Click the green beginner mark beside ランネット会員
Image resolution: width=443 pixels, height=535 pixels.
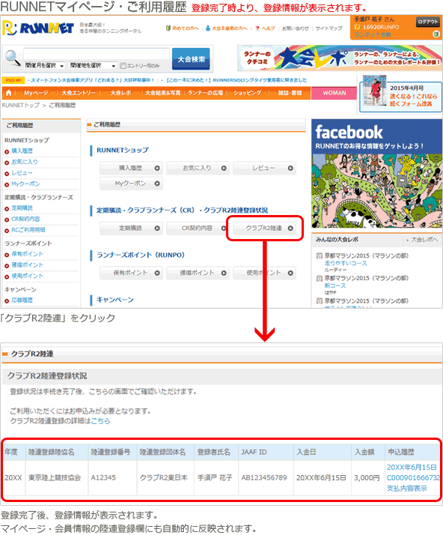coord(436,34)
